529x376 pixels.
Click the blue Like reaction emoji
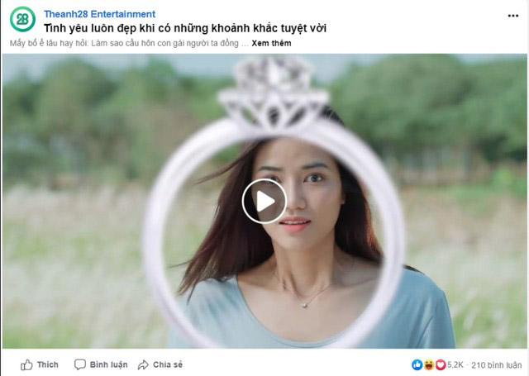pos(417,364)
